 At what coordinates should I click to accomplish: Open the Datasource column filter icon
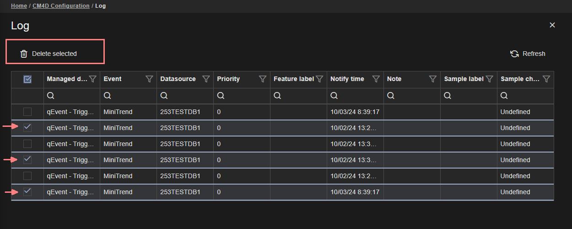[x=206, y=79]
